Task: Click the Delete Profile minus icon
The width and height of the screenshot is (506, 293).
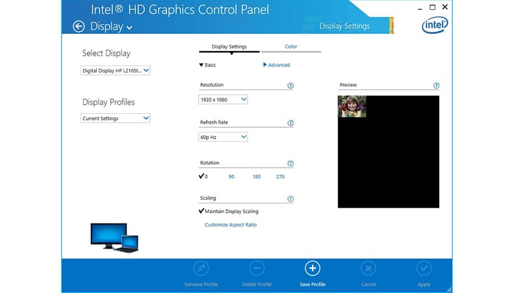Action: click(x=257, y=268)
